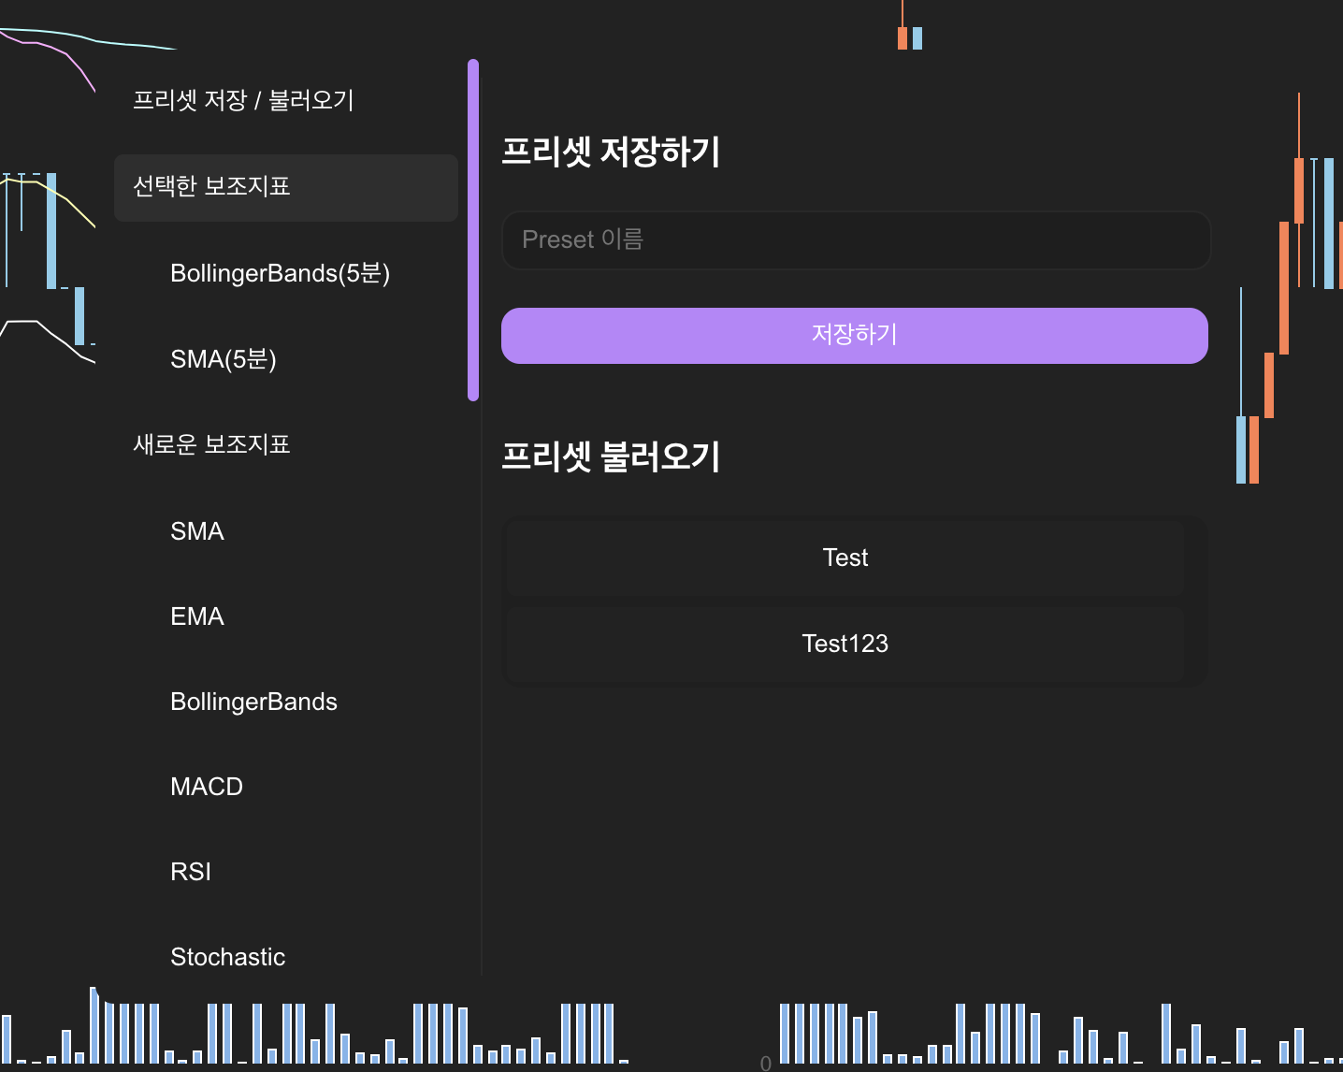Expand the 새로운 보조지표 section
Image resolution: width=1343 pixels, height=1072 pixels.
point(211,444)
